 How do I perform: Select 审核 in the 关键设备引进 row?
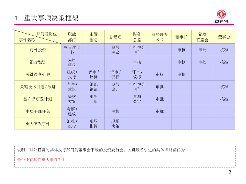pyautogui.click(x=160, y=74)
